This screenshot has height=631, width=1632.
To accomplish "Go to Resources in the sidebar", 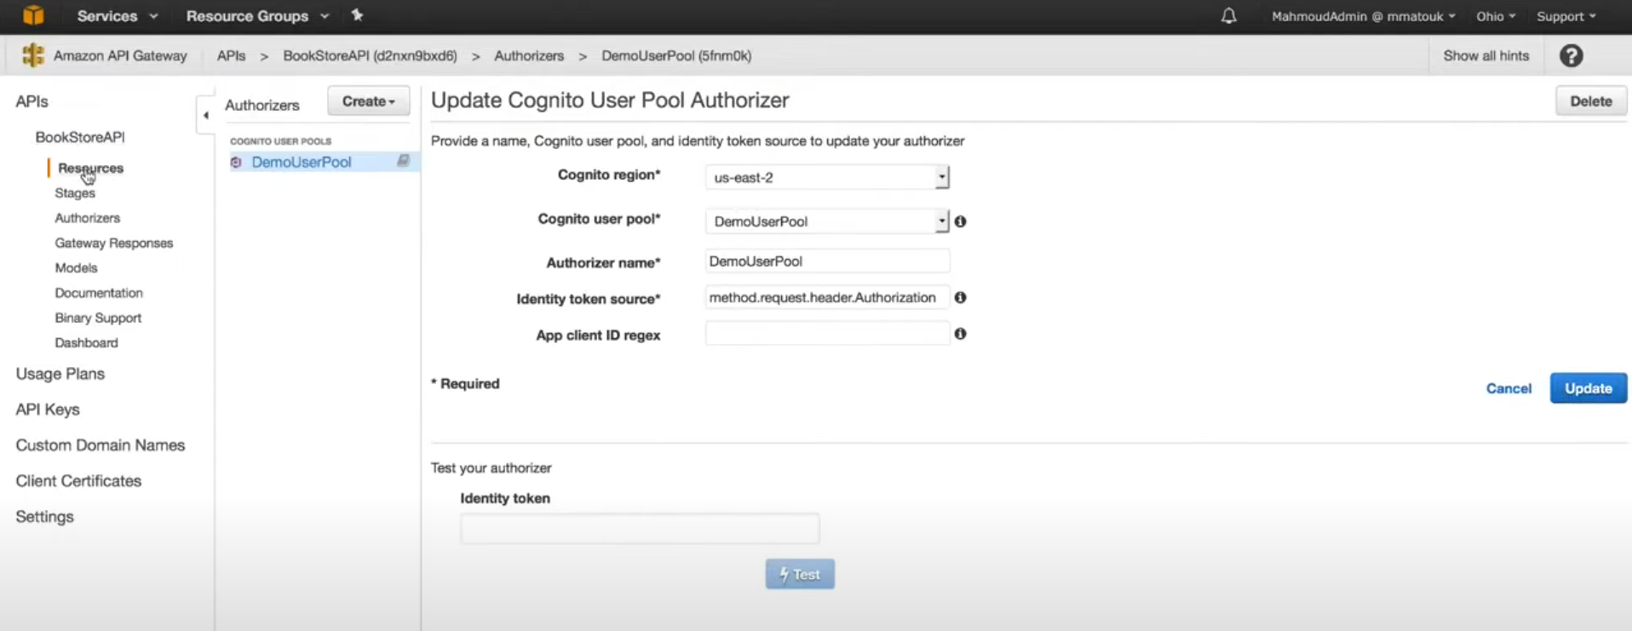I will (90, 168).
